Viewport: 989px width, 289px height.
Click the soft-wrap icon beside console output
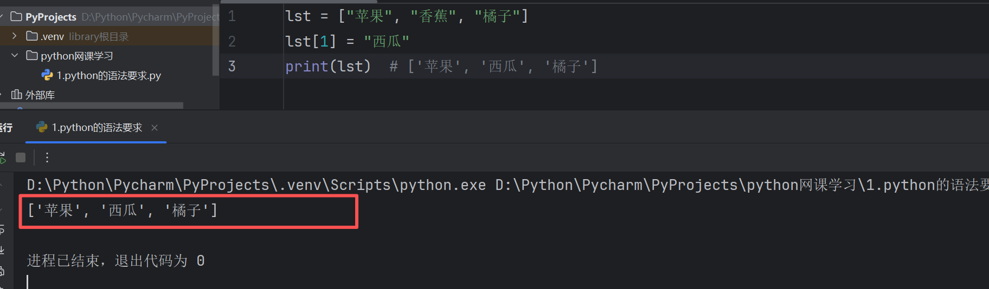click(2, 229)
